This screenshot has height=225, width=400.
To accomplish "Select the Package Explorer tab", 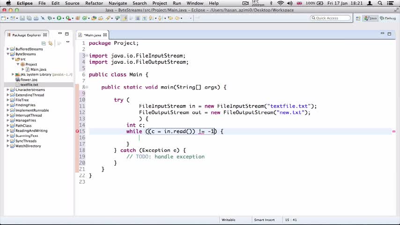I will 27,35.
